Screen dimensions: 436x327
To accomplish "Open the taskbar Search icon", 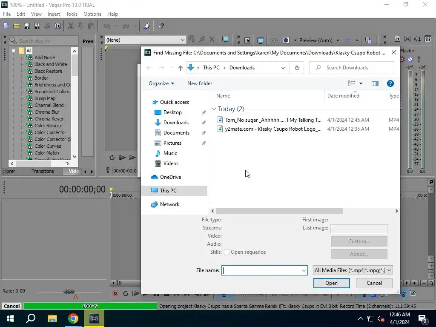I will pos(31,318).
